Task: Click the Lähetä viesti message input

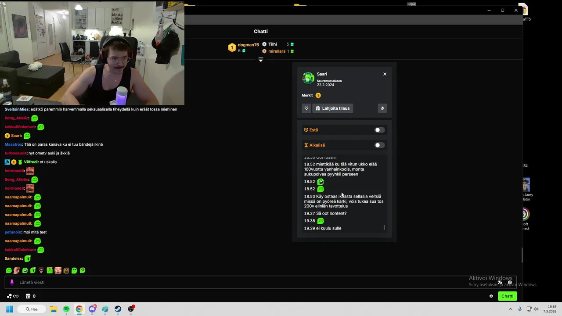Action: pos(260,282)
